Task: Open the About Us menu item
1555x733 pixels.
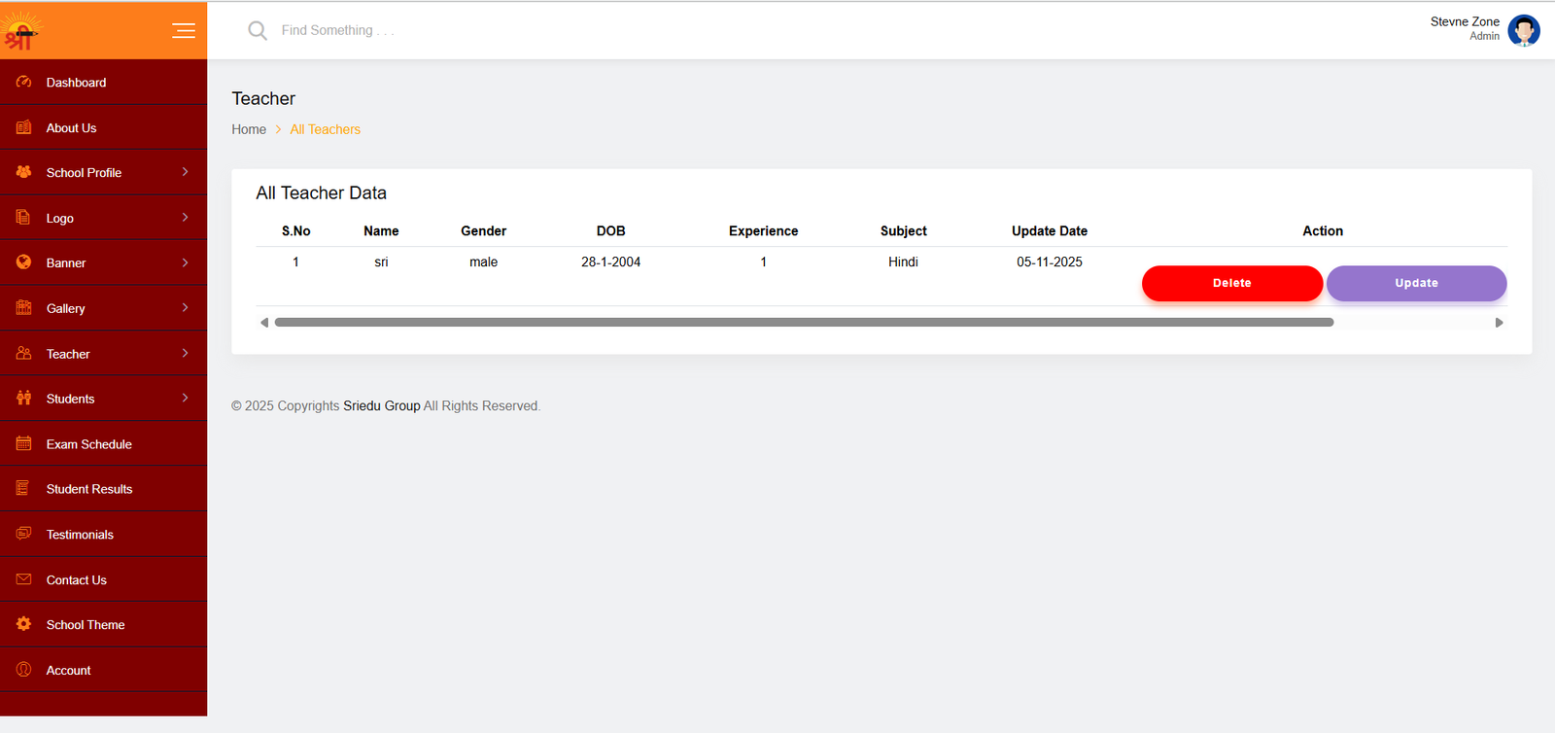Action: [103, 127]
